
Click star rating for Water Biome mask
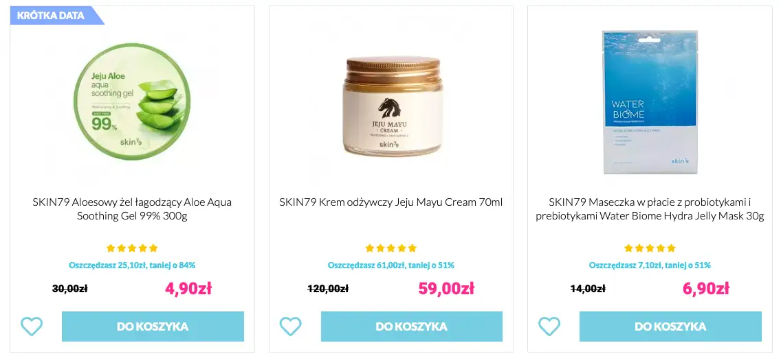pos(650,248)
